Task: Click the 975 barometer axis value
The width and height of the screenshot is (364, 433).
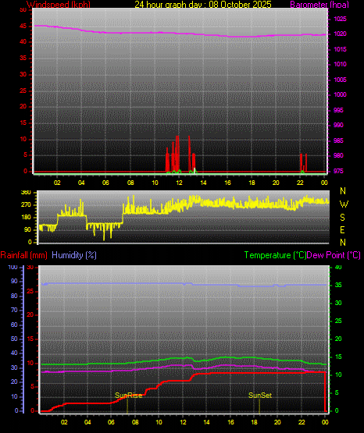Action: (x=338, y=171)
